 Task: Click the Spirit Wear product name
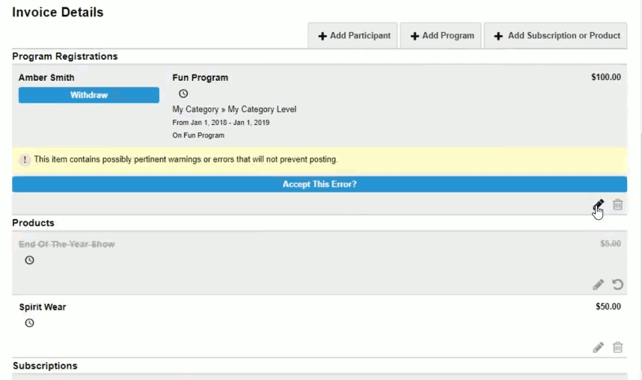coord(43,307)
